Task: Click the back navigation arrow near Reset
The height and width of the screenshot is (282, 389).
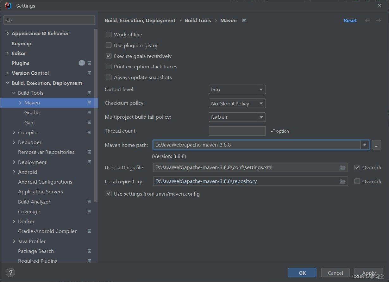Action: pos(367,20)
